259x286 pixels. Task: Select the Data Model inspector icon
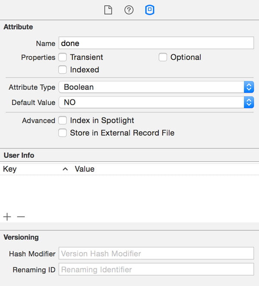click(x=150, y=10)
